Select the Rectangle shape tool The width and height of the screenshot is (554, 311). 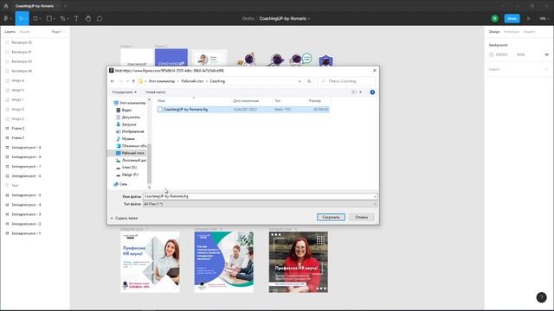point(49,18)
